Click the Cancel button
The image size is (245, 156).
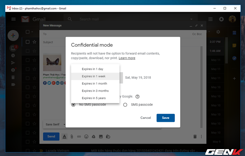pyautogui.click(x=145, y=118)
